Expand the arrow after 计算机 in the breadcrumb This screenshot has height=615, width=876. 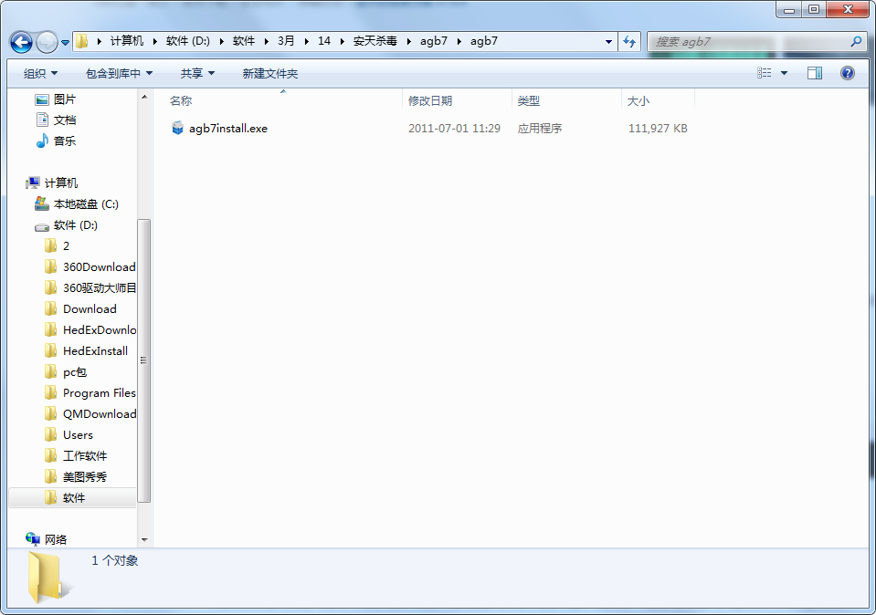154,41
